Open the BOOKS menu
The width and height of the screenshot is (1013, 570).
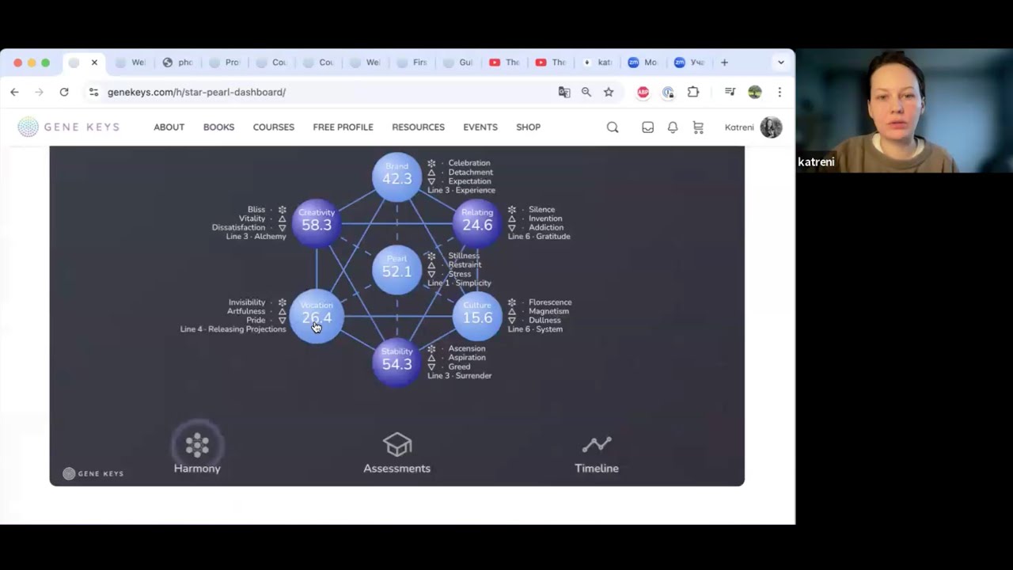click(x=218, y=127)
